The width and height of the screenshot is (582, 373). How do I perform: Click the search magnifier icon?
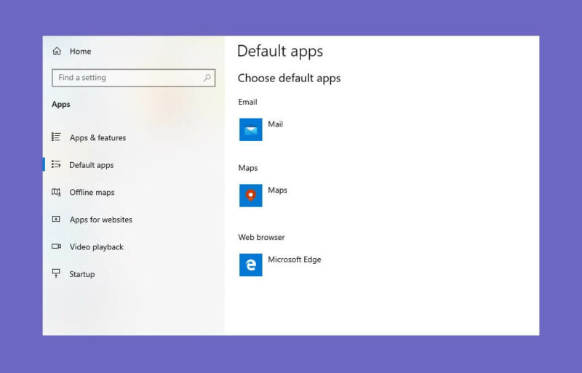click(207, 78)
